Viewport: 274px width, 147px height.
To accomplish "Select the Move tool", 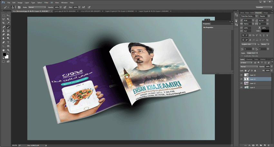I will point(8,15).
